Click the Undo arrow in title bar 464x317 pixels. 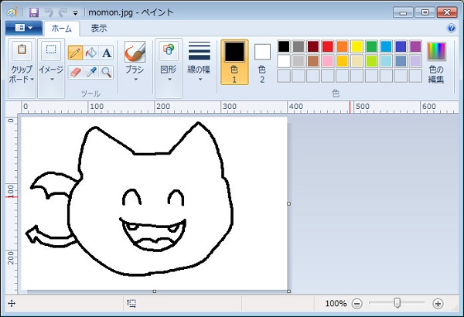(49, 12)
